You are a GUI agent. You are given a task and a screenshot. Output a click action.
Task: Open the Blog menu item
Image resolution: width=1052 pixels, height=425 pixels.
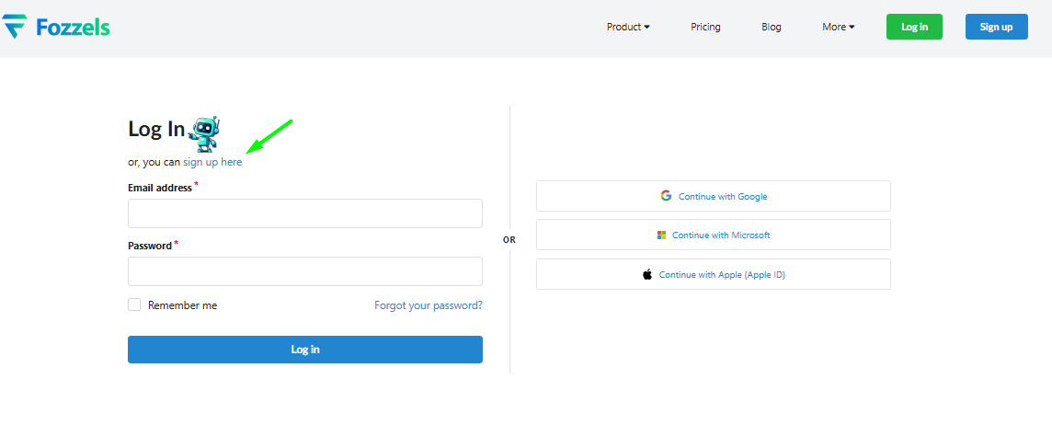(x=772, y=27)
